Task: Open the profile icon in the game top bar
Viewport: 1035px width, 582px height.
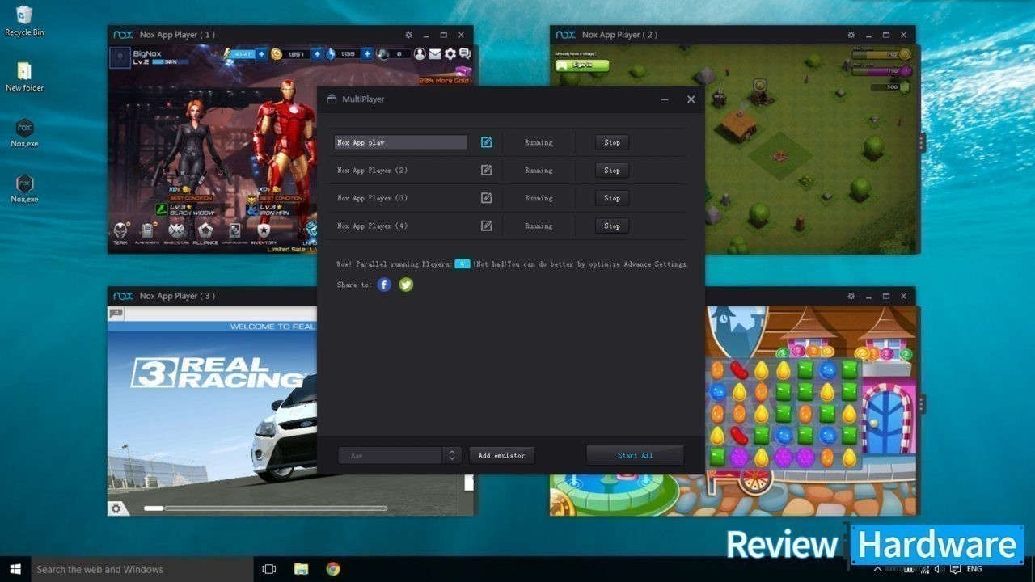Action: coord(420,54)
